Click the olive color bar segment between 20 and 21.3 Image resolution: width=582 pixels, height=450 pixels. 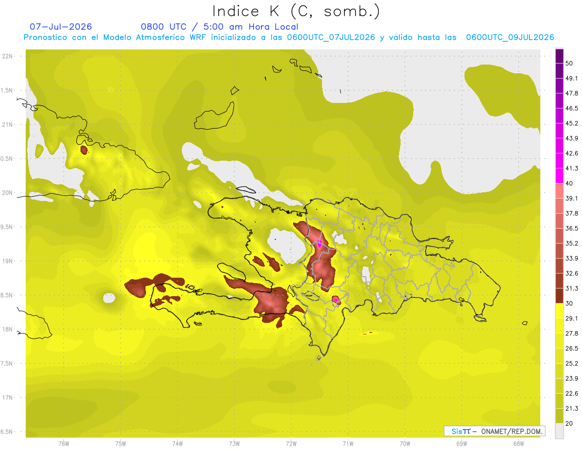pos(559,416)
